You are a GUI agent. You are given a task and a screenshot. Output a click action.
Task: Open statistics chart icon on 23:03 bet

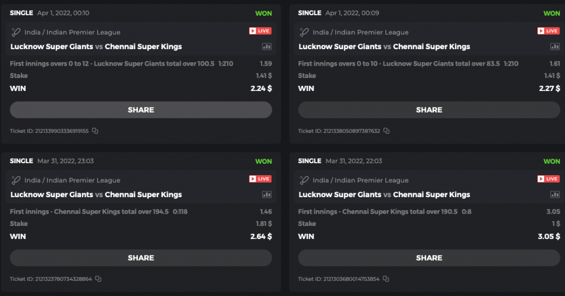pos(267,195)
